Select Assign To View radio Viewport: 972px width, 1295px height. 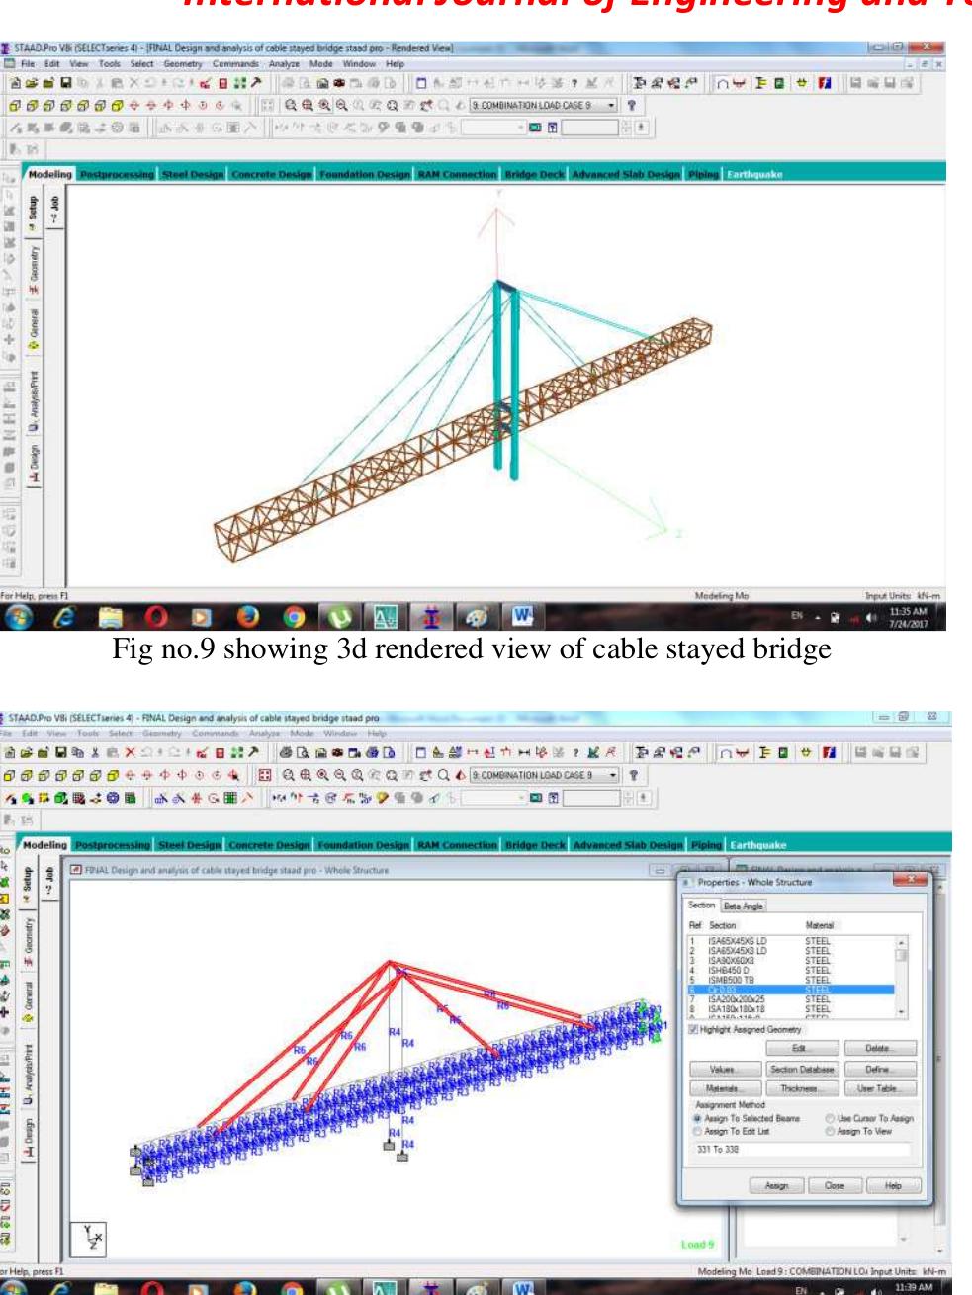[829, 1131]
